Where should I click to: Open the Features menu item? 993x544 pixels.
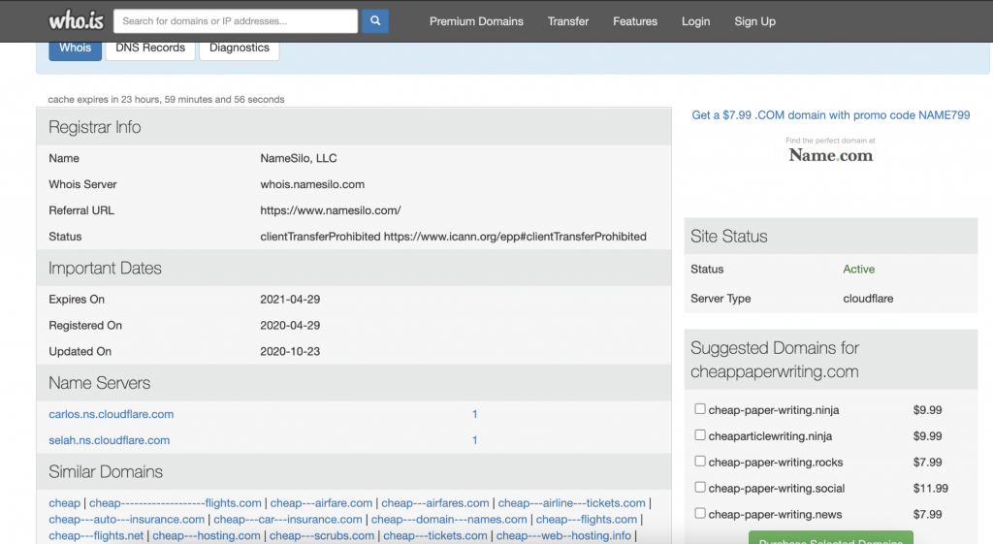click(x=635, y=21)
